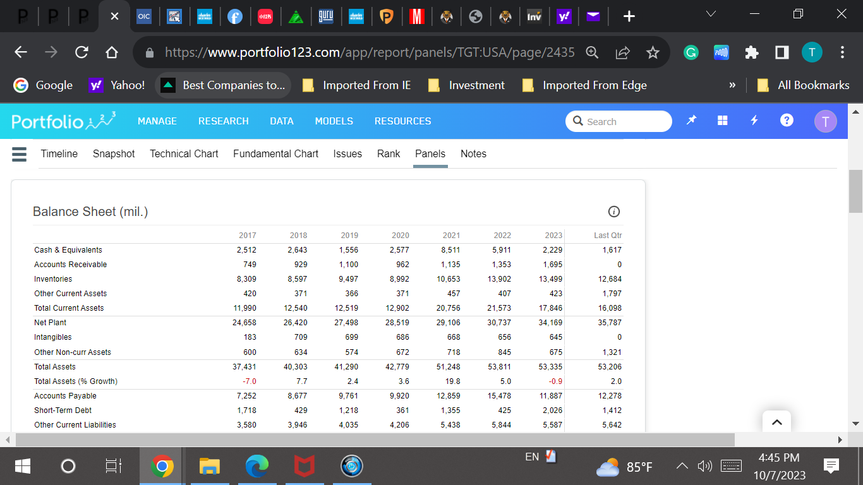863x485 pixels.
Task: Switch to the Fundamental Chart tab
Action: (x=275, y=154)
